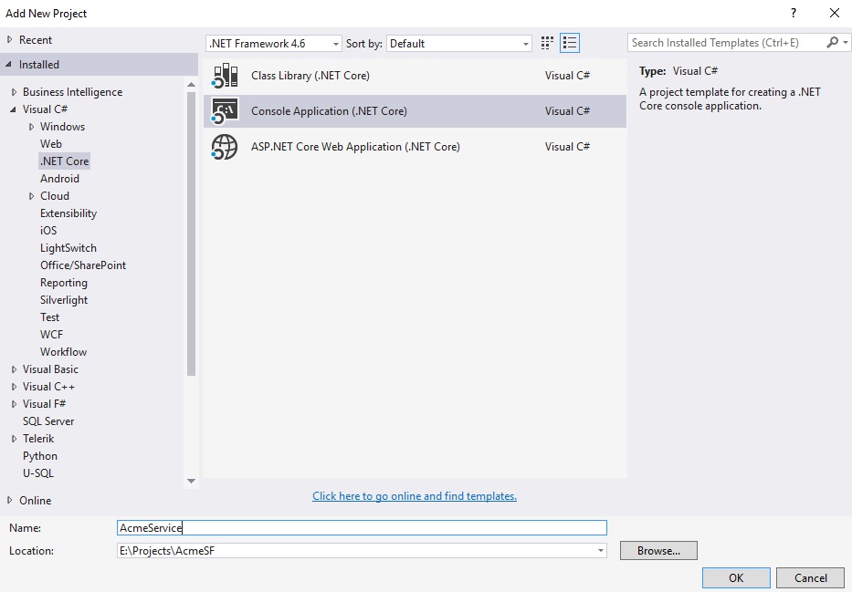The width and height of the screenshot is (852, 592).
Task: Select the iOS category
Action: tap(48, 231)
